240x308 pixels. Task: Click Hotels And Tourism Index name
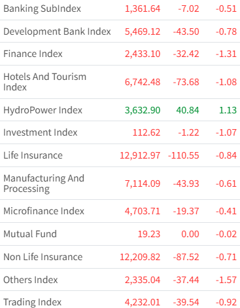(45, 82)
